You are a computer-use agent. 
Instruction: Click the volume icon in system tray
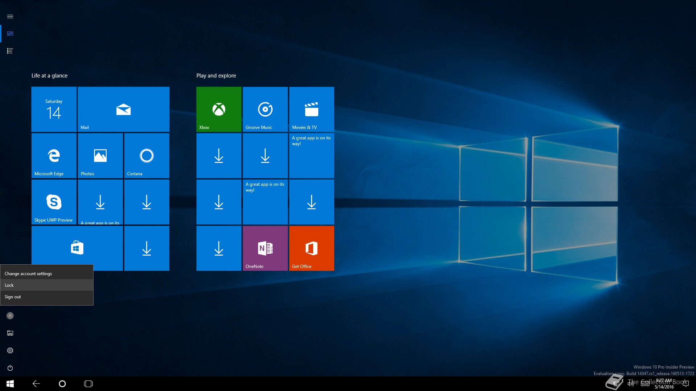(631, 384)
